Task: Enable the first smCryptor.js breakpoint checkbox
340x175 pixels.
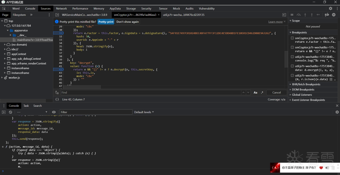Action: pos(292,38)
